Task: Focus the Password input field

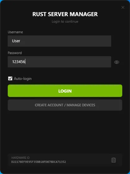Action: click(59, 62)
